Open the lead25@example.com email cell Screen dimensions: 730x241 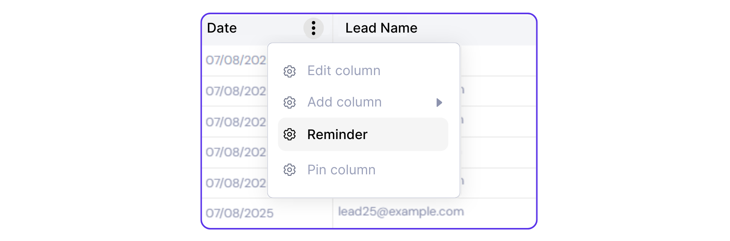[401, 211]
